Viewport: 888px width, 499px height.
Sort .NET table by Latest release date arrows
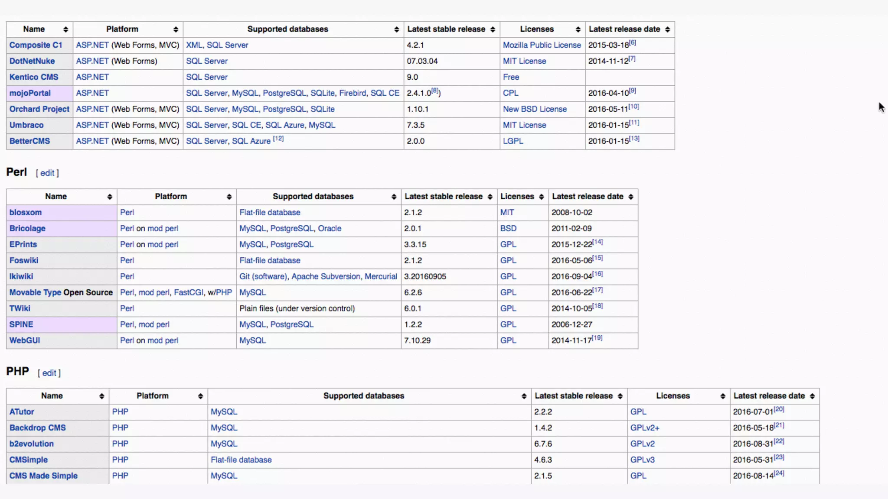click(x=667, y=29)
